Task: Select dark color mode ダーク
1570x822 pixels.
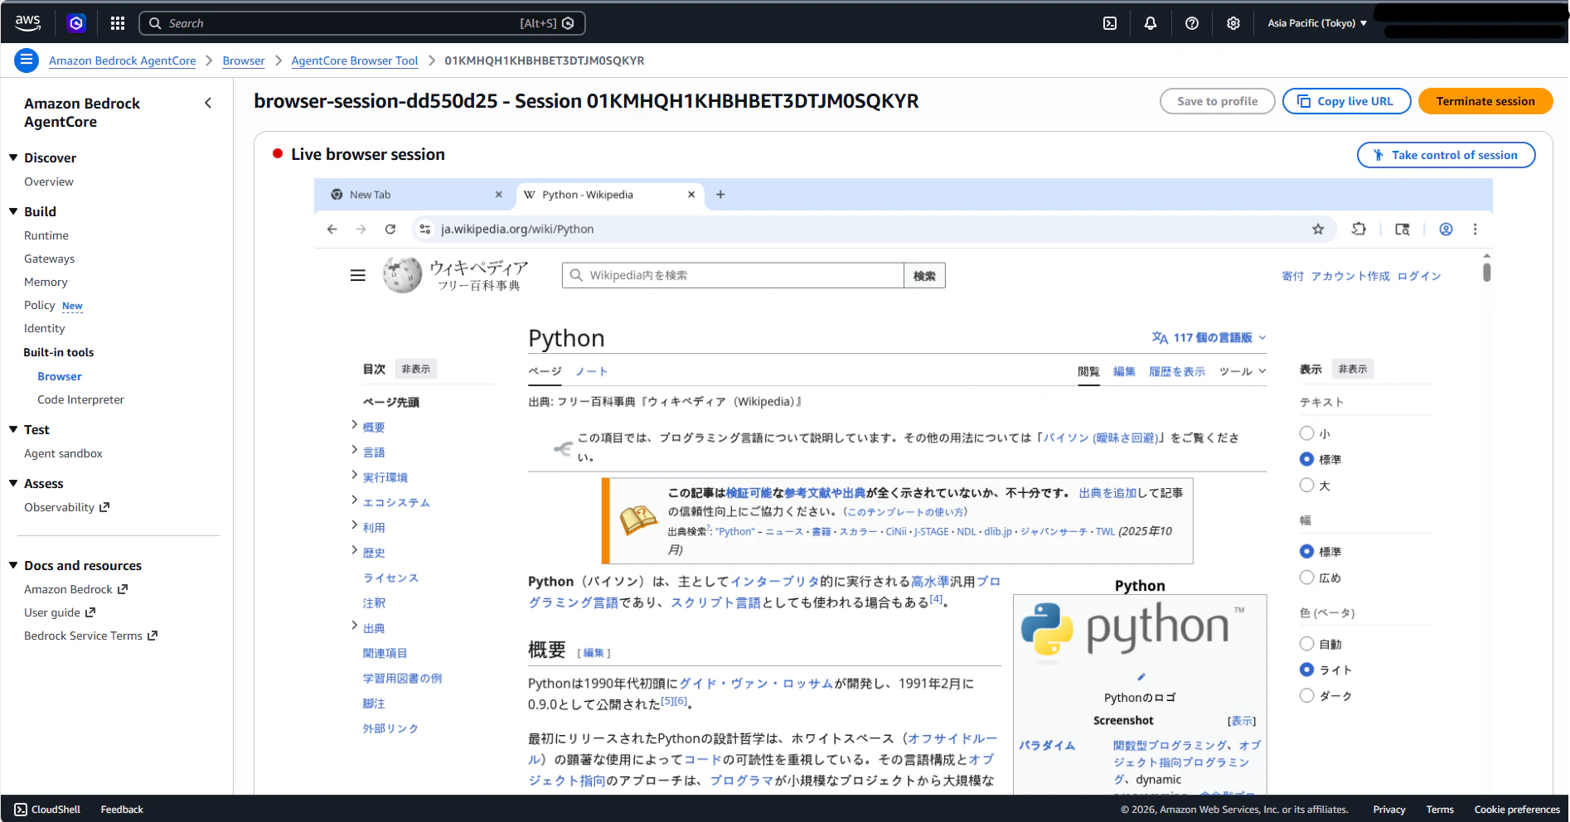Action: (1306, 695)
